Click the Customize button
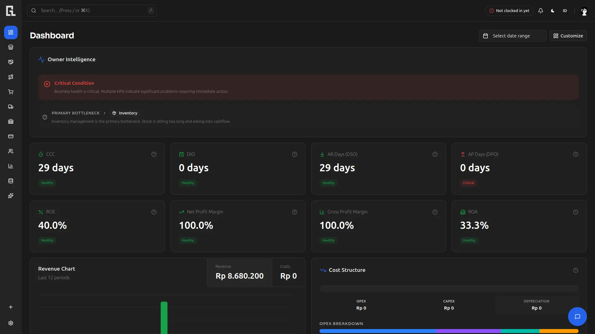 568,36
